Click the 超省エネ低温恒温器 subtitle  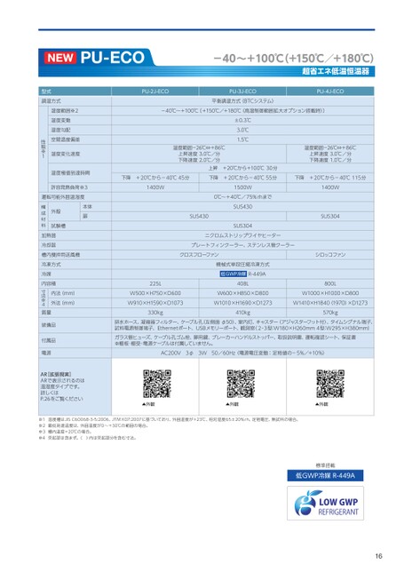[x=336, y=71]
